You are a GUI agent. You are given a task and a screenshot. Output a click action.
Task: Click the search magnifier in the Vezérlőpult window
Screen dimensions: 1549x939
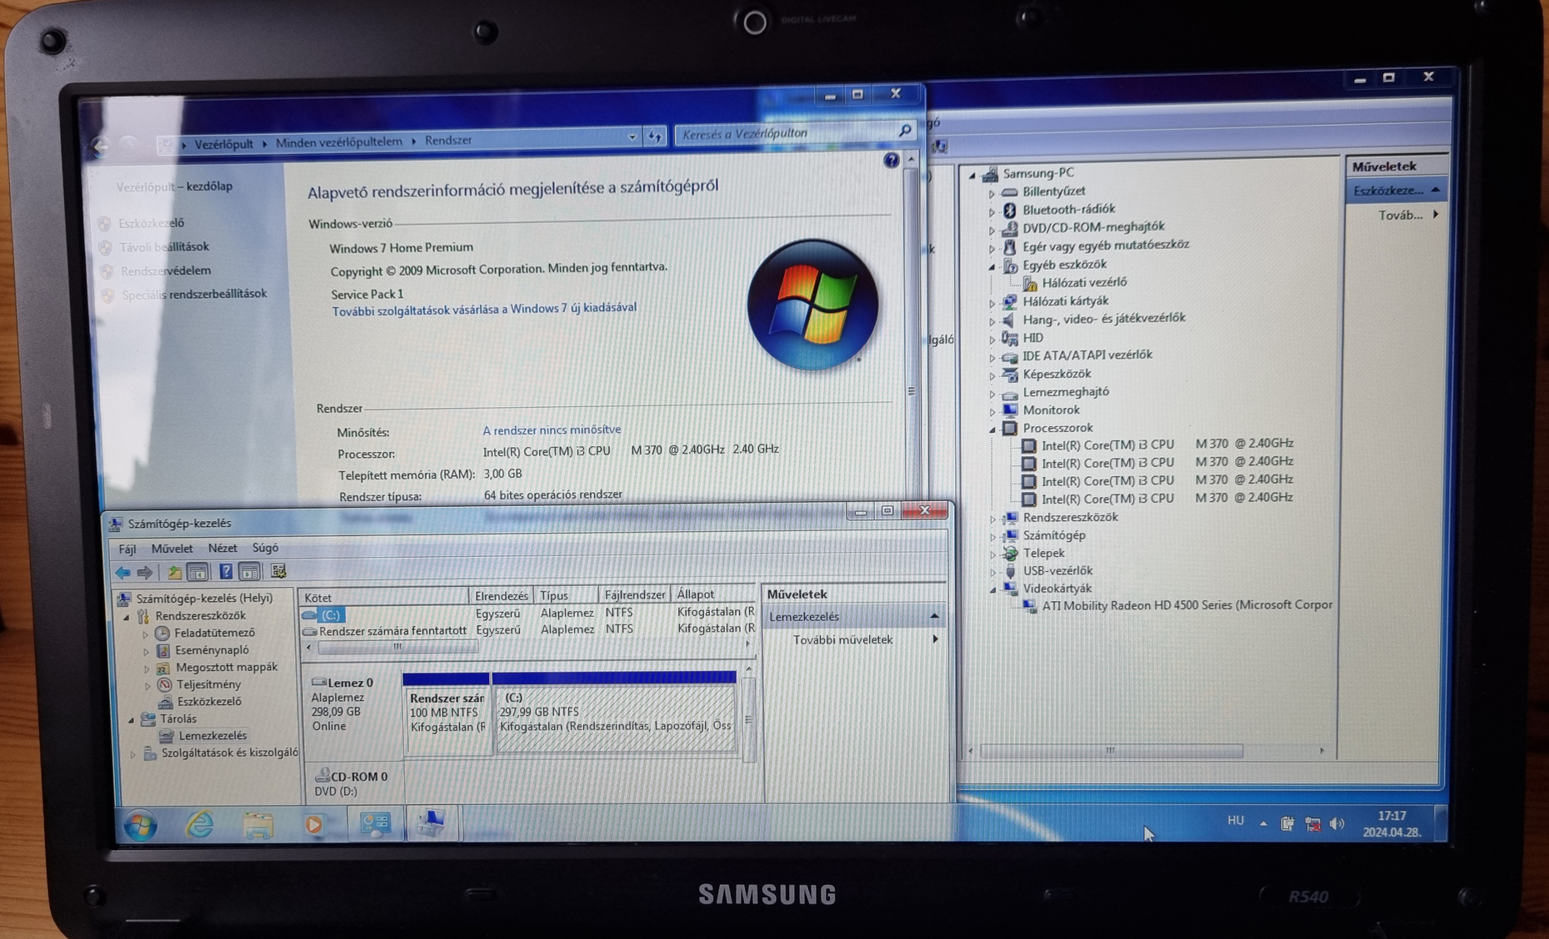(x=905, y=131)
